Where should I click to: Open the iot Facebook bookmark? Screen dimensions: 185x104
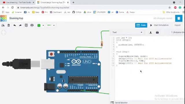[x=110, y=12]
